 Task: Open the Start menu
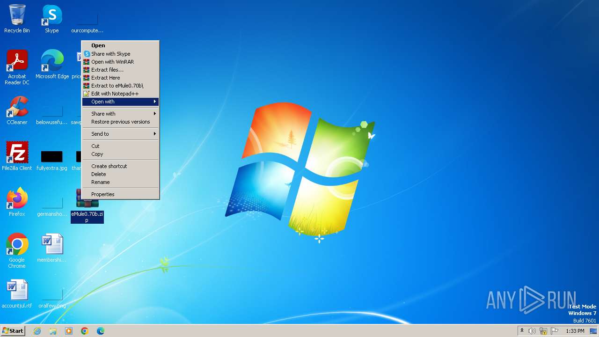pyautogui.click(x=13, y=331)
